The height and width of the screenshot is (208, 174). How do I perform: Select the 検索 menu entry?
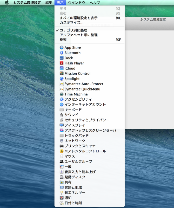click(x=90, y=40)
